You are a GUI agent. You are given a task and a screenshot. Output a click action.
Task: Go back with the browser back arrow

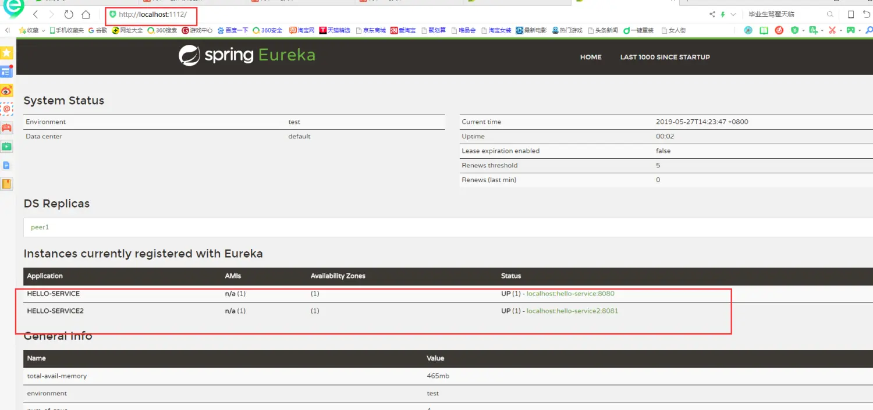(36, 15)
